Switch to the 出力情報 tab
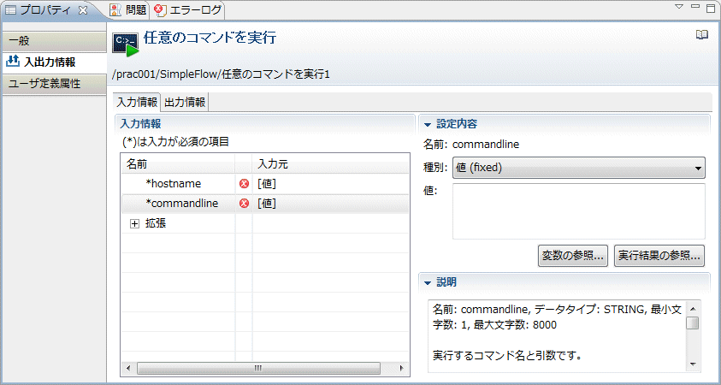Screen dimensions: 721x385 [x=185, y=102]
